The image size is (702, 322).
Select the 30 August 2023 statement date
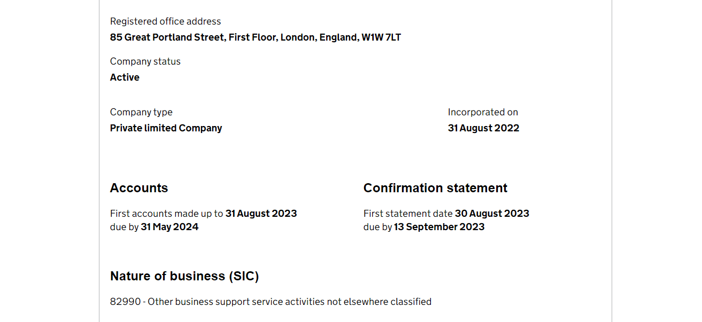pos(492,214)
